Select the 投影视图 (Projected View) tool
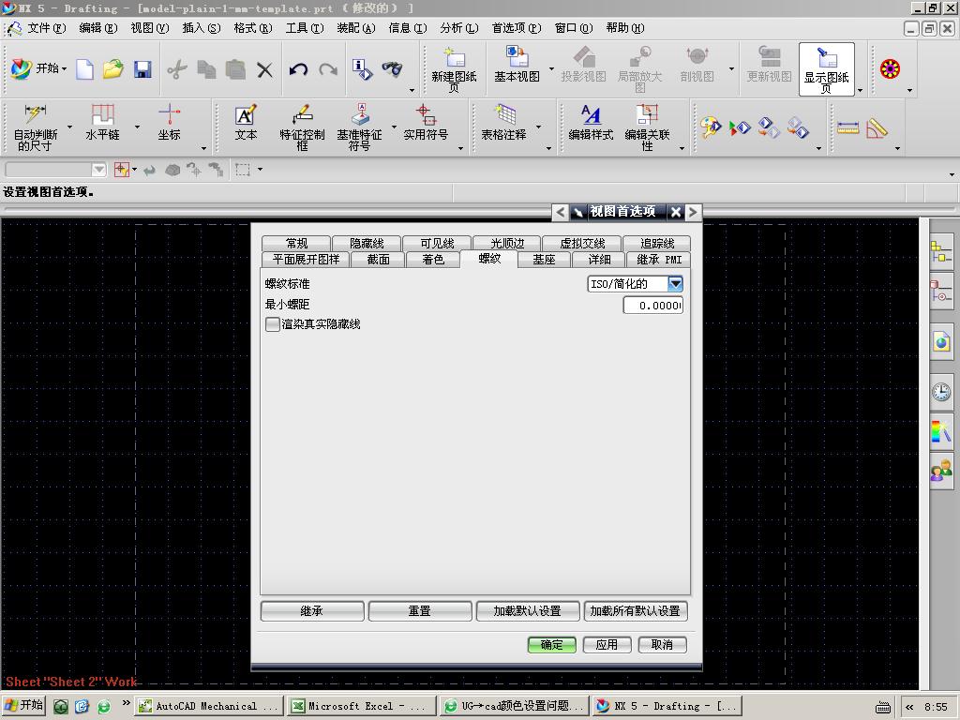 click(x=583, y=66)
